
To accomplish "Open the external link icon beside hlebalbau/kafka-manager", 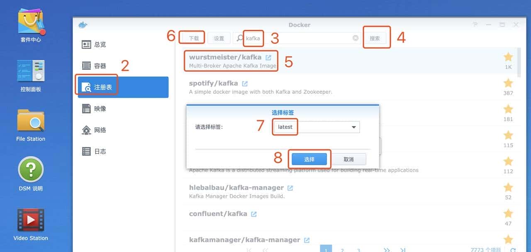I will (290, 188).
